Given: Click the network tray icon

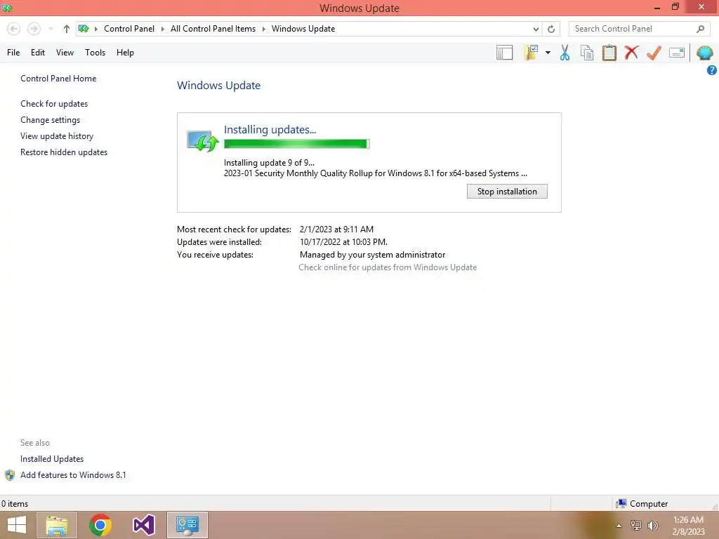Looking at the screenshot, I should (636, 526).
